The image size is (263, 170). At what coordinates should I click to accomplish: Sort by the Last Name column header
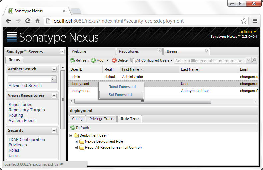tap(208, 69)
